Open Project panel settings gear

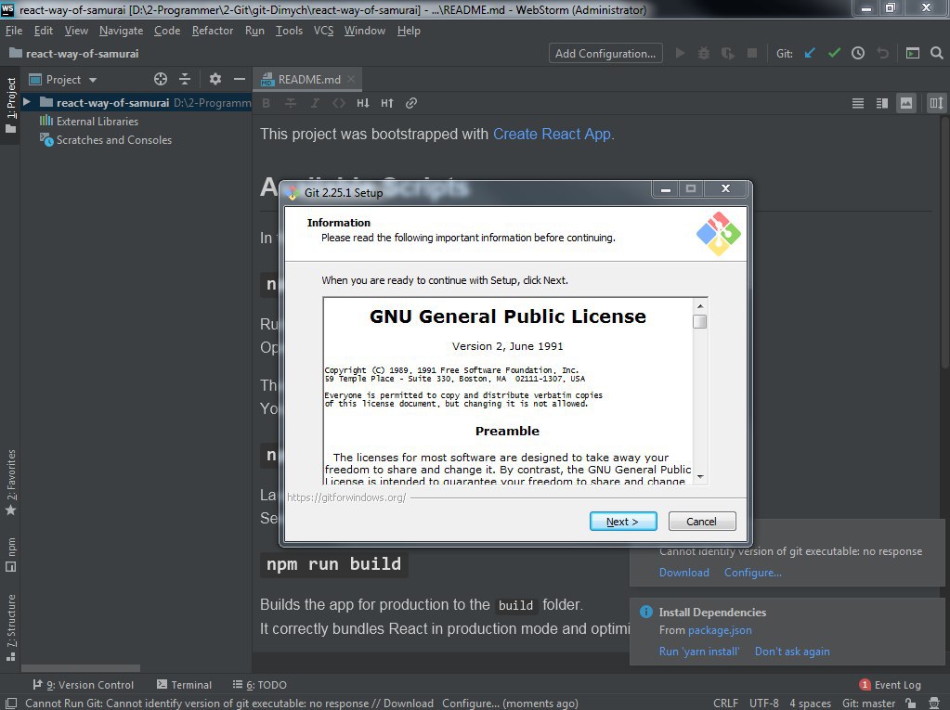click(215, 79)
